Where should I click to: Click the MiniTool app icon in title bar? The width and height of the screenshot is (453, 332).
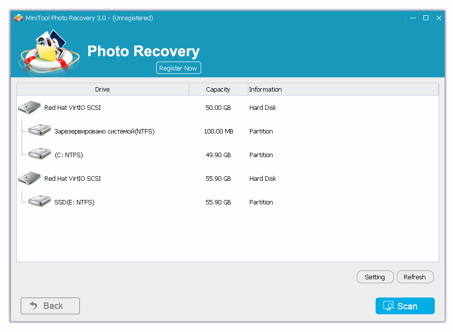point(19,18)
